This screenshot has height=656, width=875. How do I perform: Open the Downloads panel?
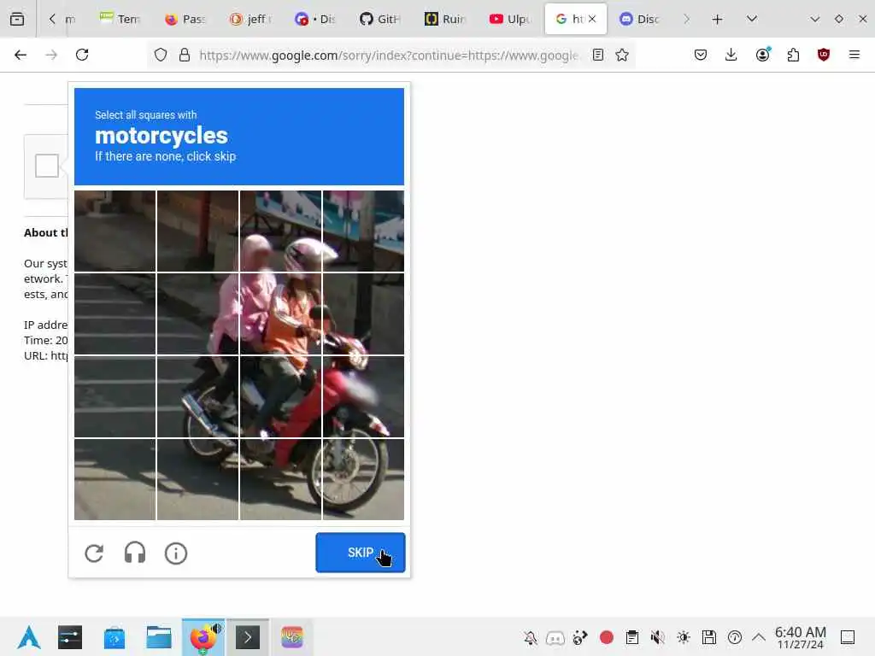point(731,55)
